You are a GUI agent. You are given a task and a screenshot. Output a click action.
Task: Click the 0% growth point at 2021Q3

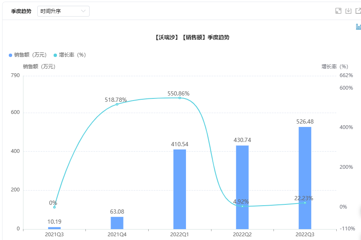[54, 207]
